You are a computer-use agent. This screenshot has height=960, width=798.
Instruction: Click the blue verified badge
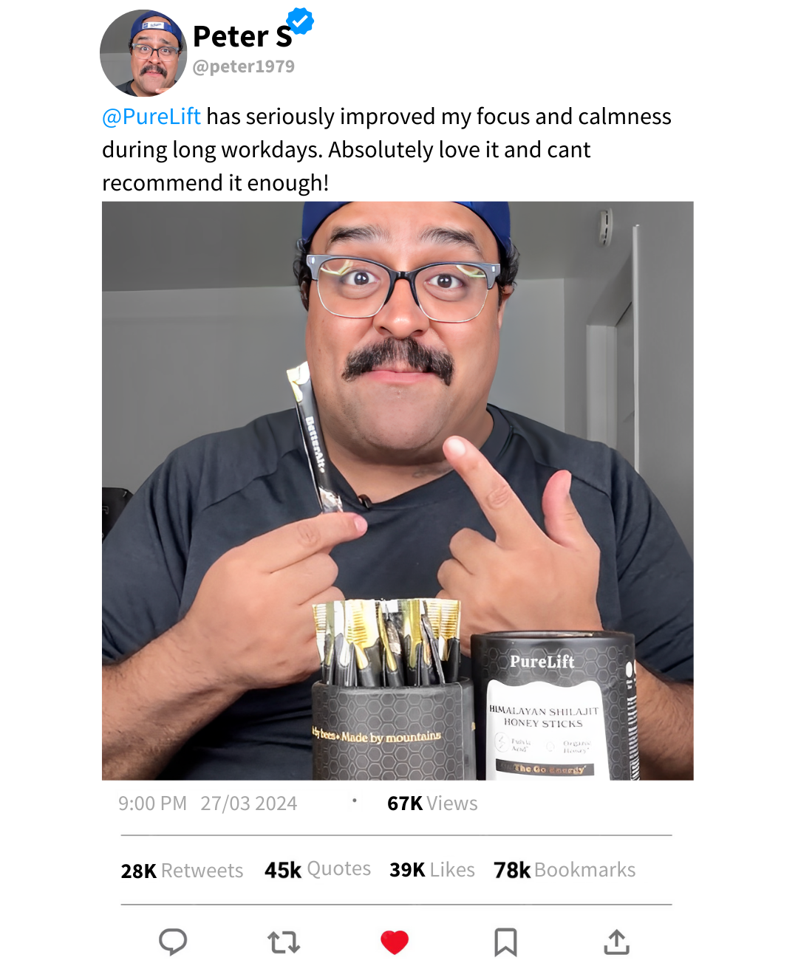(300, 21)
